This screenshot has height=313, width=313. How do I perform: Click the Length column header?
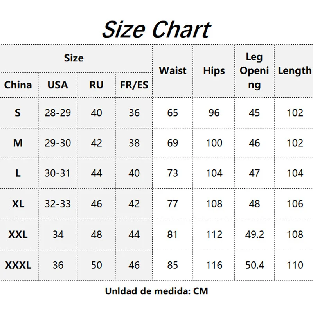[x=295, y=71]
